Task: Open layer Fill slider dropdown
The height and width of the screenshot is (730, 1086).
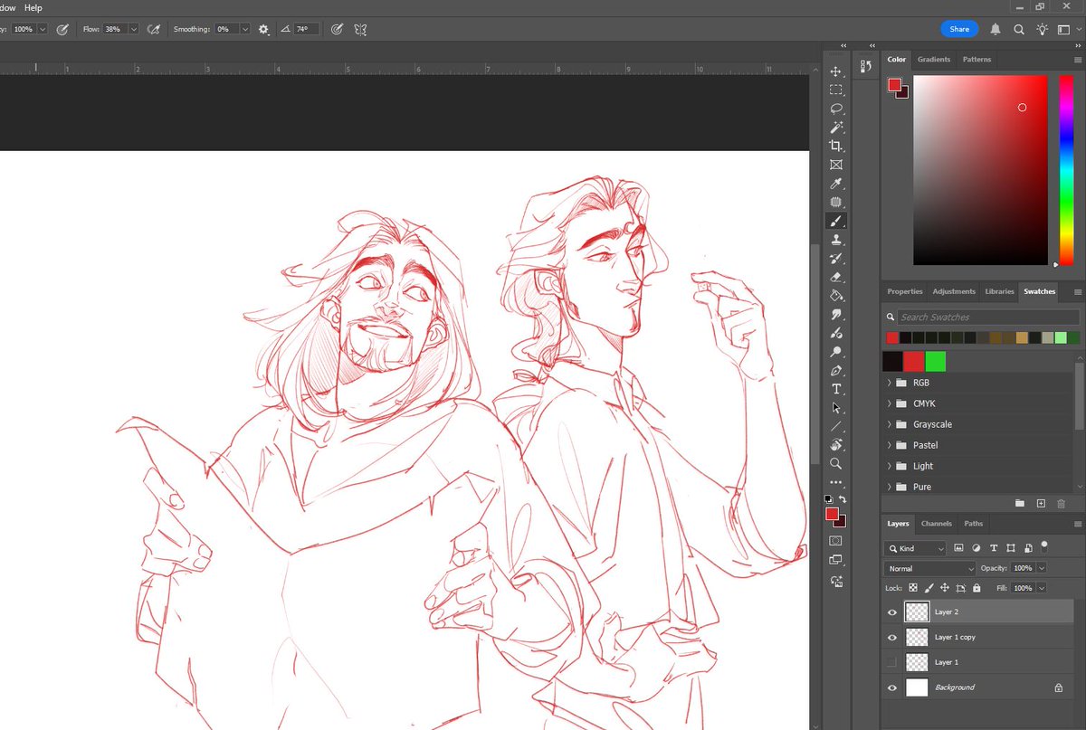Action: 1042,588
